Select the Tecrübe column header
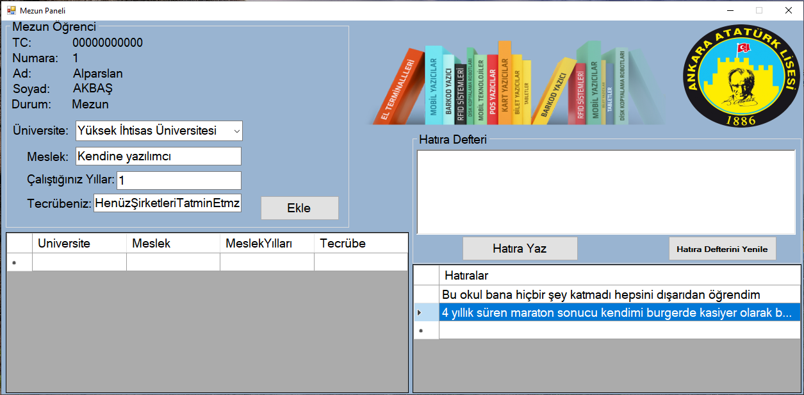This screenshot has width=804, height=395. (x=361, y=243)
